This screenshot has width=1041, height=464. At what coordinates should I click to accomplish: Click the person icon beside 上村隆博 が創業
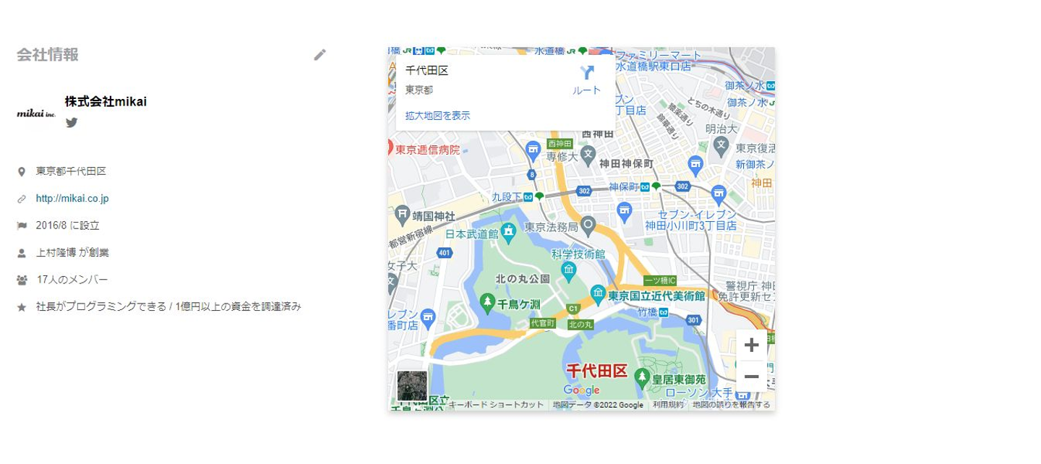click(x=22, y=253)
